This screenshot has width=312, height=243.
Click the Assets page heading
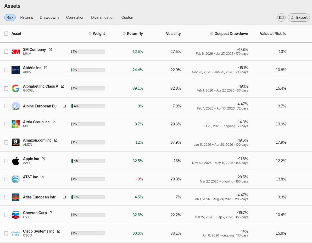pos(12,6)
